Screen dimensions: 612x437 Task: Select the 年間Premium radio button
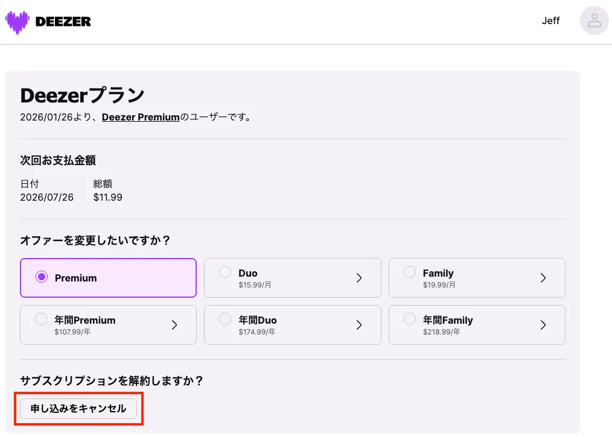pyautogui.click(x=41, y=319)
